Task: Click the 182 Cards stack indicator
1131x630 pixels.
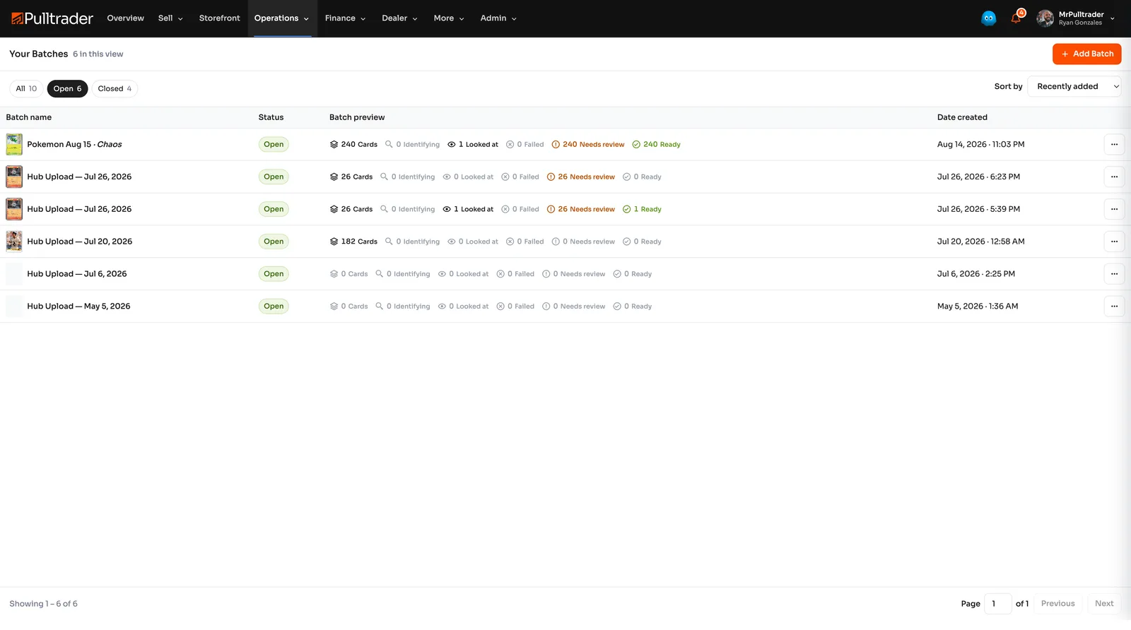Action: point(353,242)
